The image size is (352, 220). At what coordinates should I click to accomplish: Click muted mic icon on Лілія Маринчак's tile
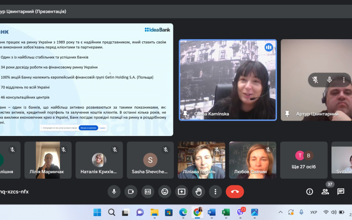pos(63,150)
